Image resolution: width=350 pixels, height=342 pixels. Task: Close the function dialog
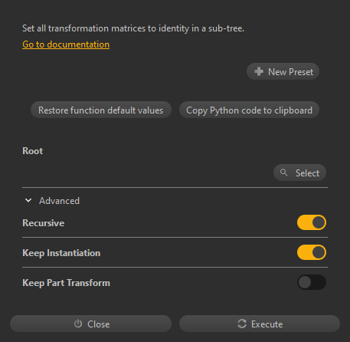[90, 324]
